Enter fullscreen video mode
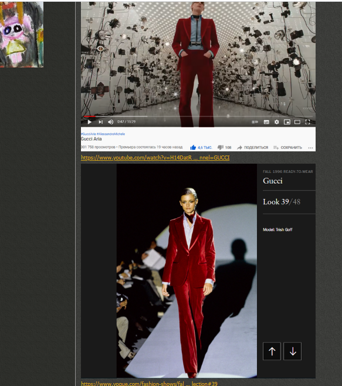 [307, 122]
